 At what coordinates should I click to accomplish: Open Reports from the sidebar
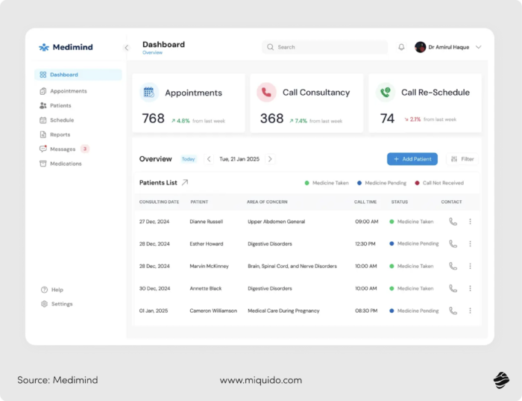(60, 134)
